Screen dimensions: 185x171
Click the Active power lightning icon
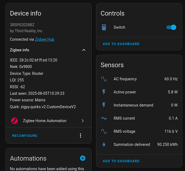(x=104, y=92)
